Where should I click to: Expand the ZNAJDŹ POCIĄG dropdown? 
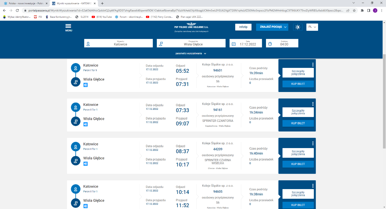pyautogui.click(x=272, y=27)
